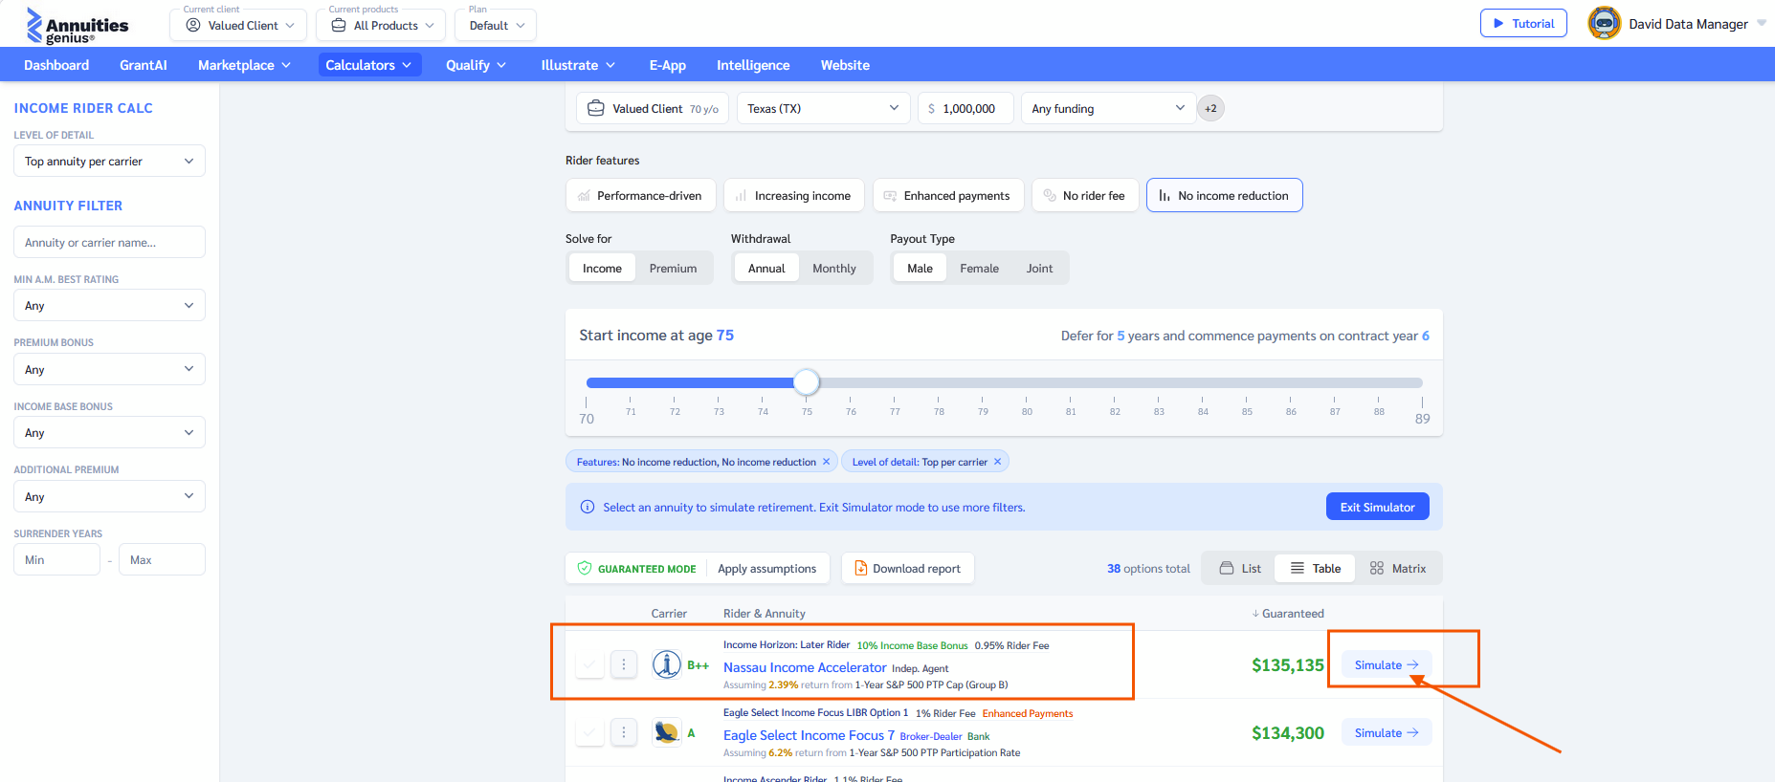1775x782 pixels.
Task: Open the Marketplace menu
Action: (x=244, y=65)
